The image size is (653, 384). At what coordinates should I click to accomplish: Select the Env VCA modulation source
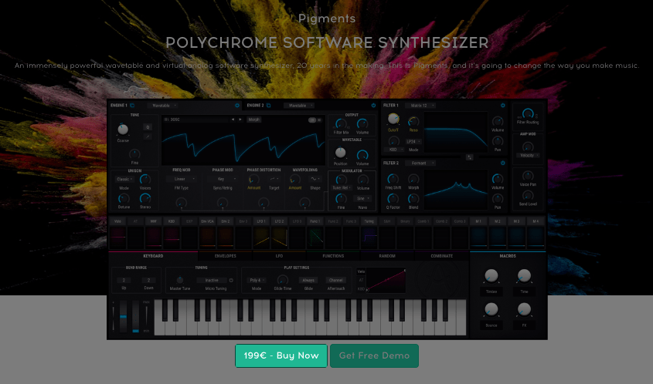tap(207, 221)
